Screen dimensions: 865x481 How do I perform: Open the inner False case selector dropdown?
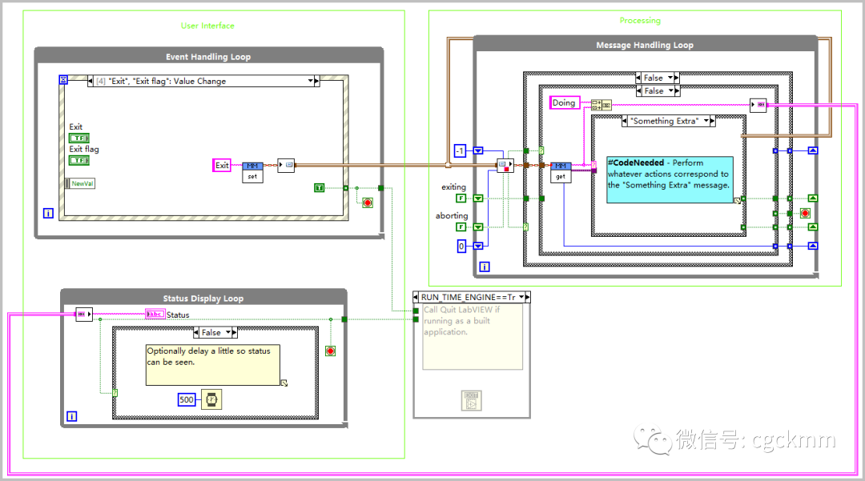[670, 91]
